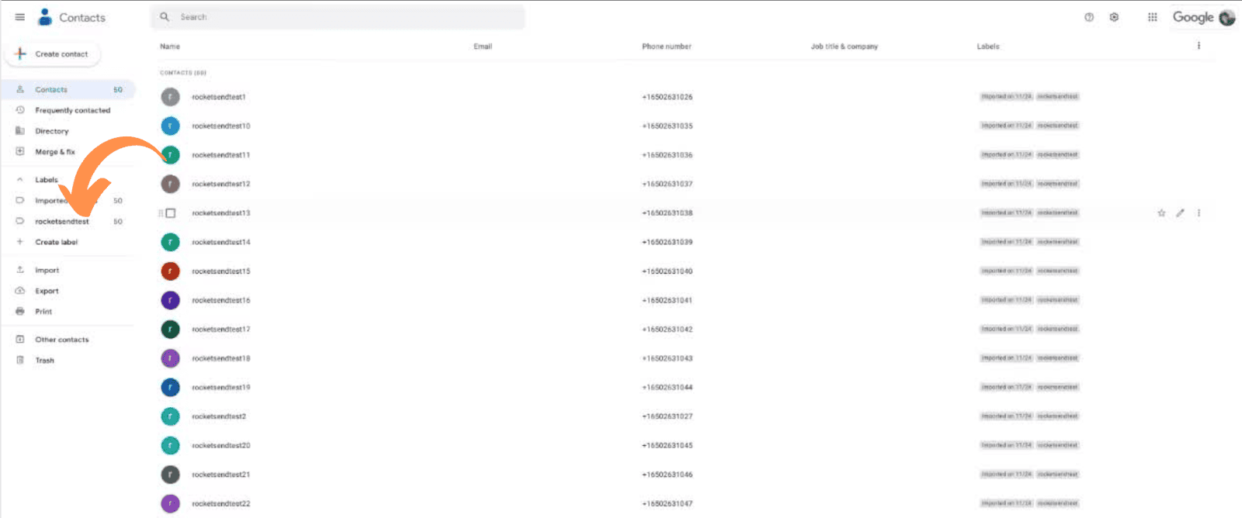The height and width of the screenshot is (518, 1242).
Task: Star the rocketsendtest13 contact
Action: [x=1161, y=212]
